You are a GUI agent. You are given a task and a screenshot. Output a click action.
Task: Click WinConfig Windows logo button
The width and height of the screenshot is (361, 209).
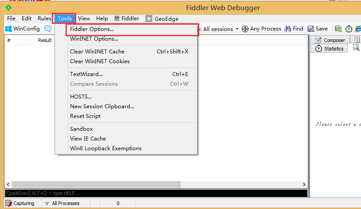click(22, 29)
